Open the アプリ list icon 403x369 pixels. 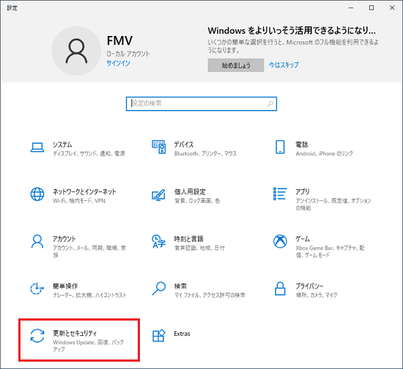click(280, 194)
